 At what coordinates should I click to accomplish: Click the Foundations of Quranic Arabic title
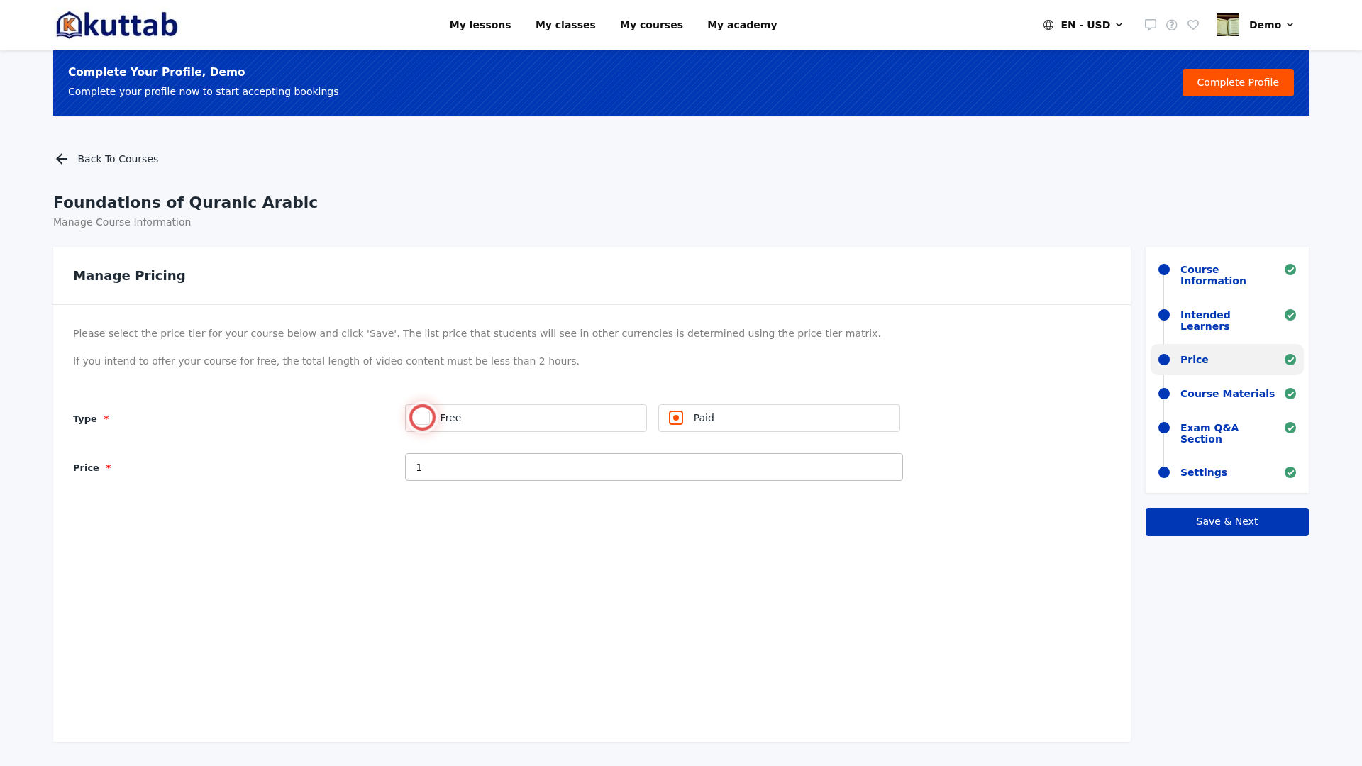click(185, 203)
